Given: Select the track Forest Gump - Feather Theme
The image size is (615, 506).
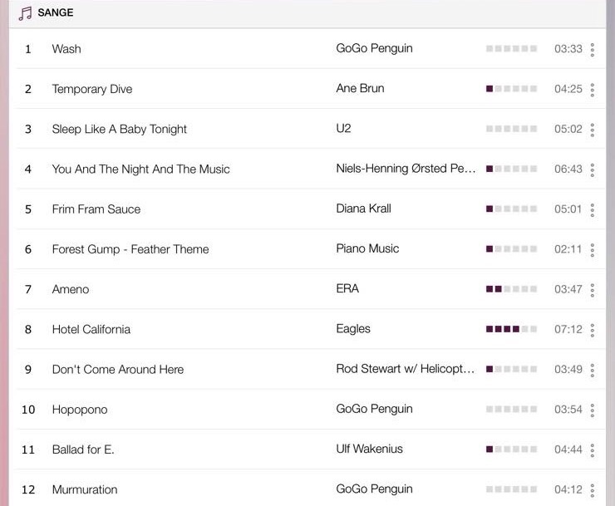Looking at the screenshot, I should 130,249.
